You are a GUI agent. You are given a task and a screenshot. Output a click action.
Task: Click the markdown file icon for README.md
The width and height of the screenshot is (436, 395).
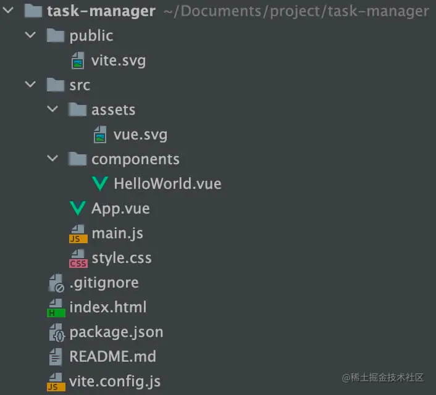coord(56,357)
